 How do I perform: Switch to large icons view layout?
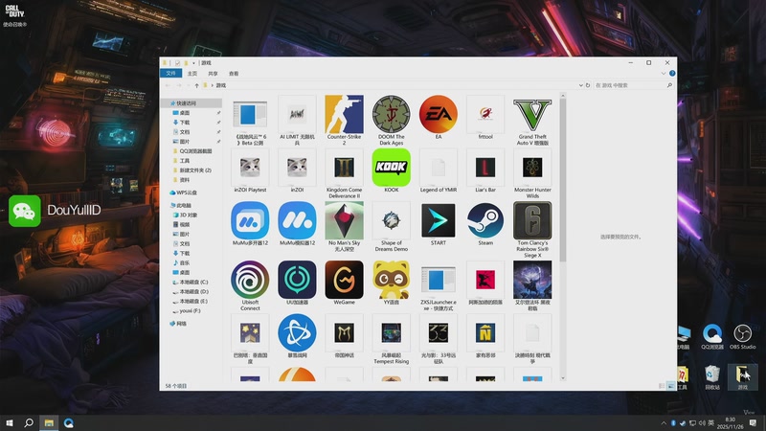[x=670, y=386]
